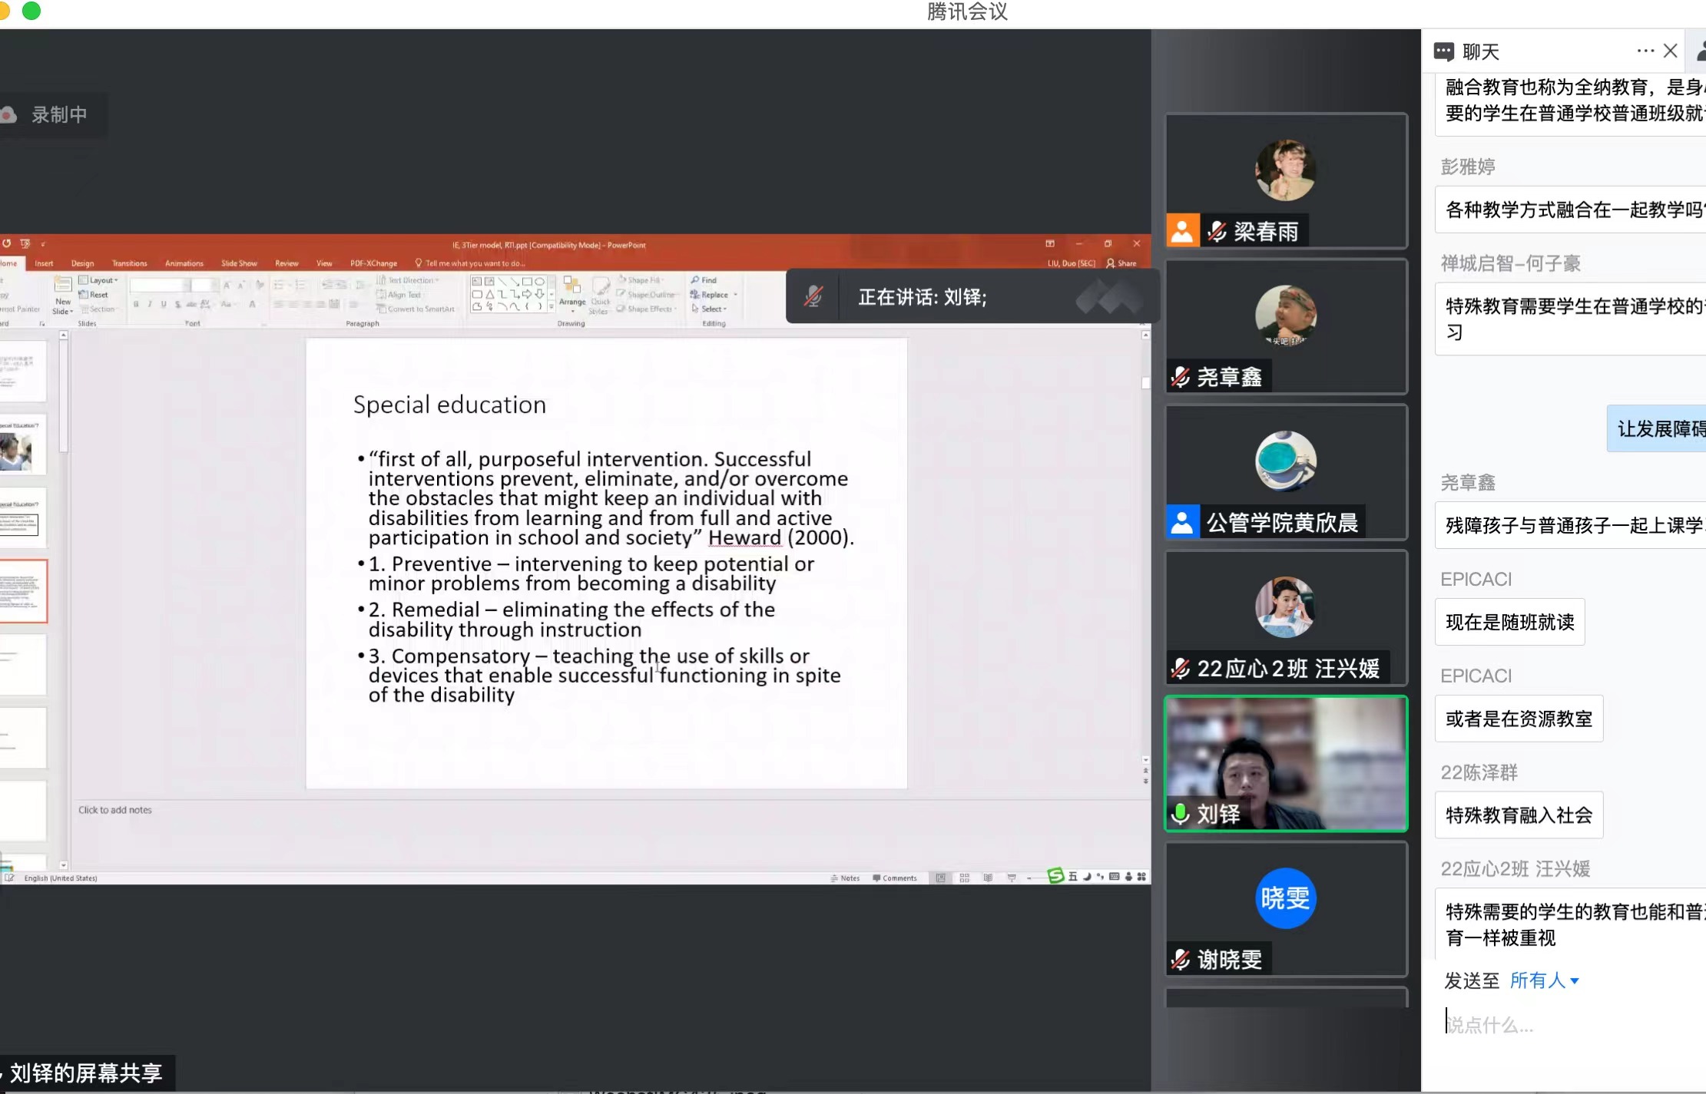Open Reading View from status bar
Image resolution: width=1706 pixels, height=1094 pixels.
988,878
